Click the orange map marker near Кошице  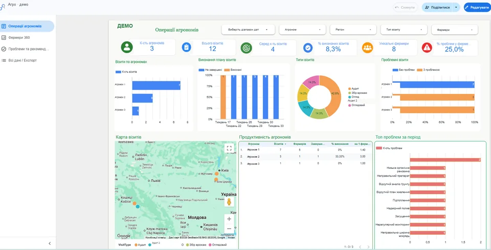(135, 204)
